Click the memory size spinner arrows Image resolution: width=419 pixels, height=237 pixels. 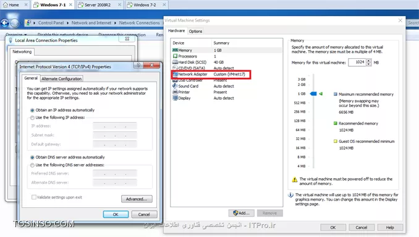point(369,62)
